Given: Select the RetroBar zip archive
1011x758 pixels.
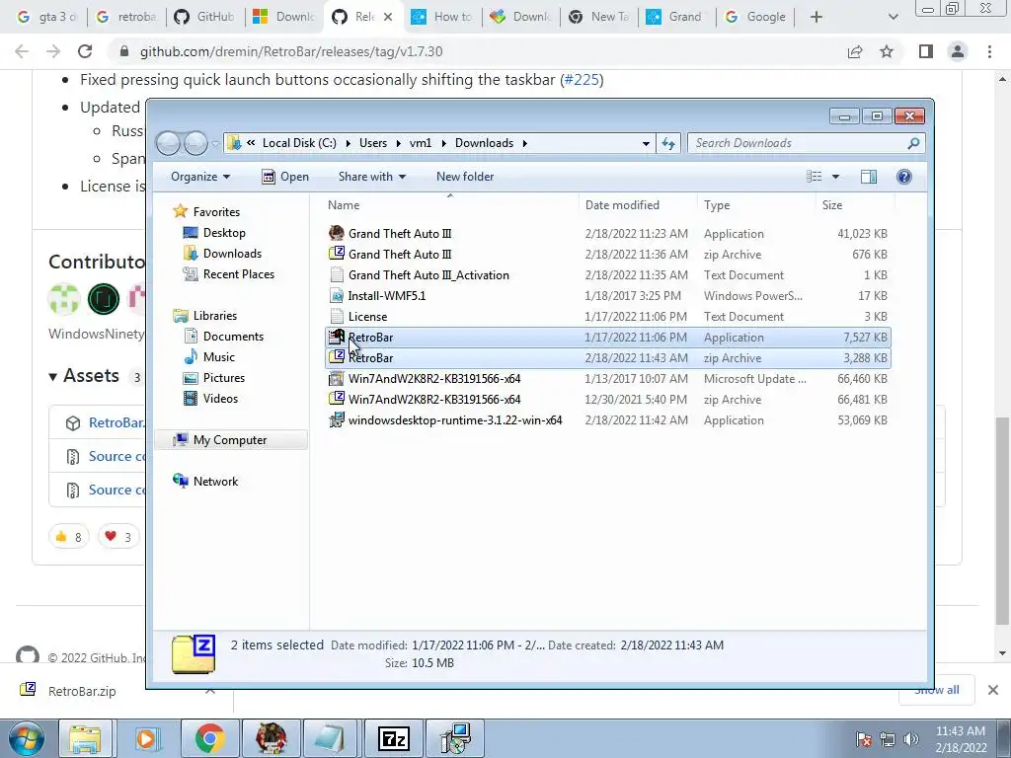Looking at the screenshot, I should [607, 357].
